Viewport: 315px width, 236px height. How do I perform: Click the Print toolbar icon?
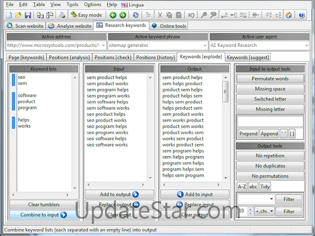coord(62,15)
